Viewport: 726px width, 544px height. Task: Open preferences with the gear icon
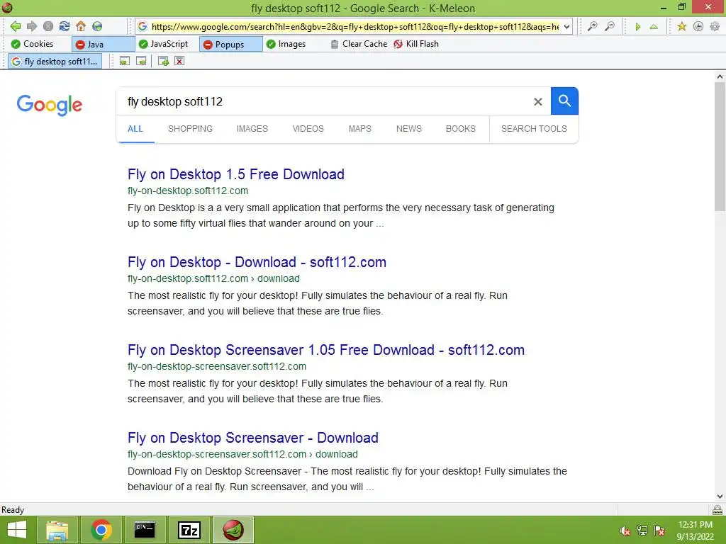click(715, 26)
